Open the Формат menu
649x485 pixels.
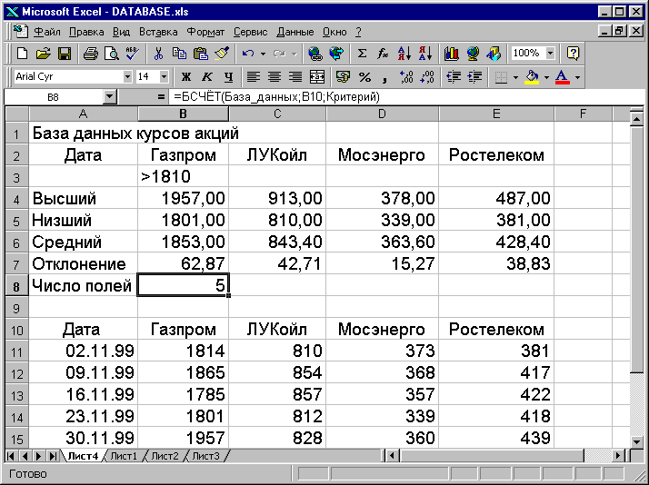click(205, 32)
